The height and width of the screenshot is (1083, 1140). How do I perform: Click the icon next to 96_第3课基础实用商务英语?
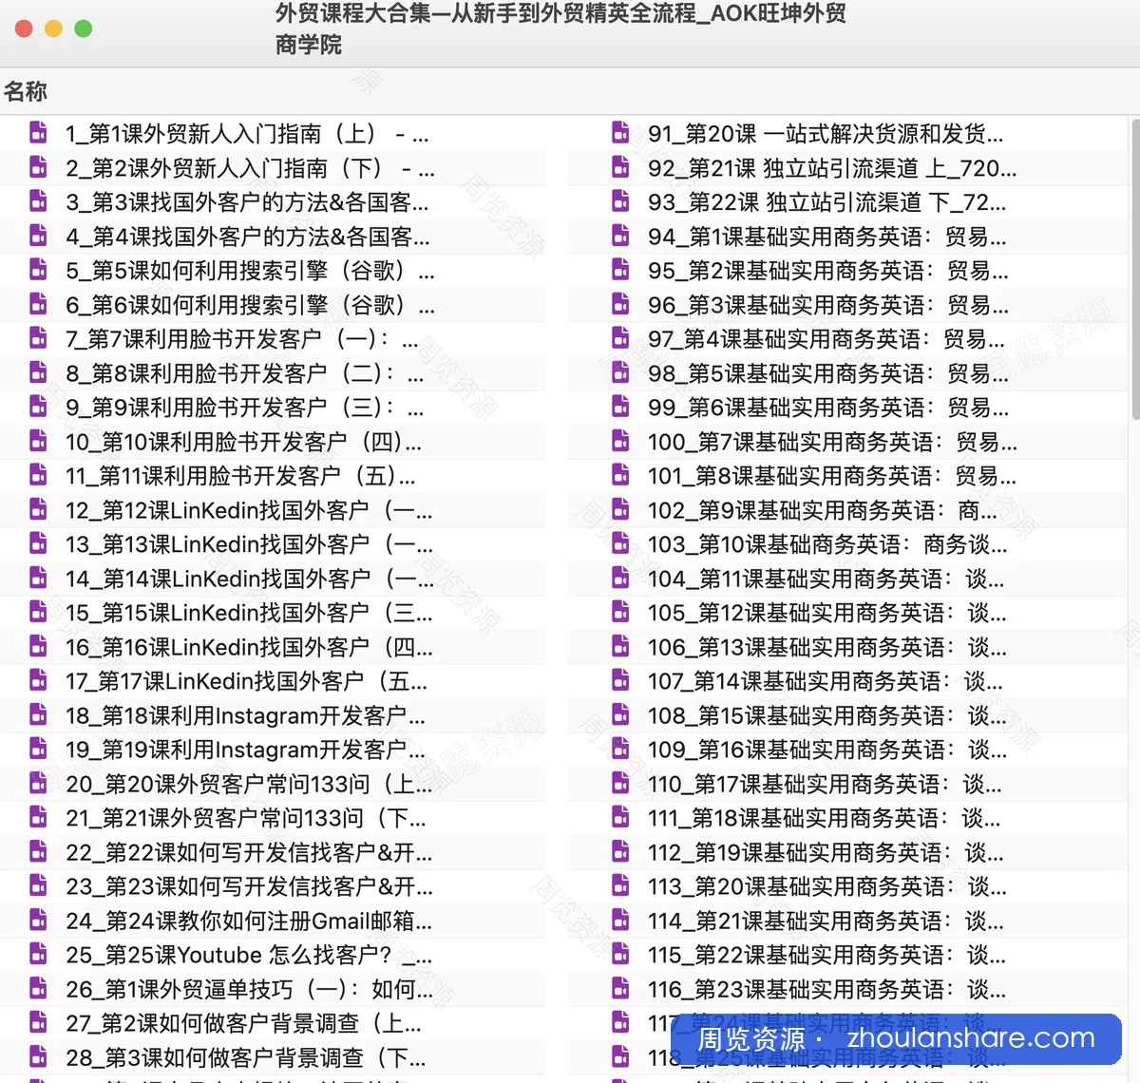[x=620, y=303]
